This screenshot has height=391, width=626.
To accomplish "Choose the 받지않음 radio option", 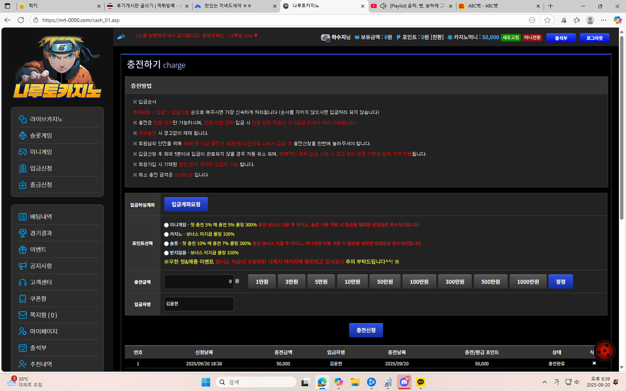I will 166,253.
